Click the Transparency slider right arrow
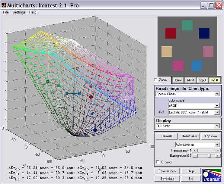 point(218,150)
